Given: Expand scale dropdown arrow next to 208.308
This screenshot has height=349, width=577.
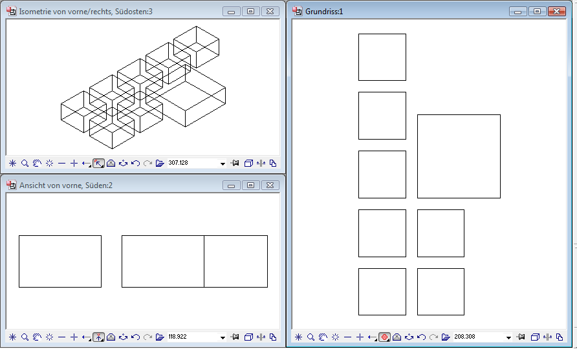Looking at the screenshot, I should 508,337.
